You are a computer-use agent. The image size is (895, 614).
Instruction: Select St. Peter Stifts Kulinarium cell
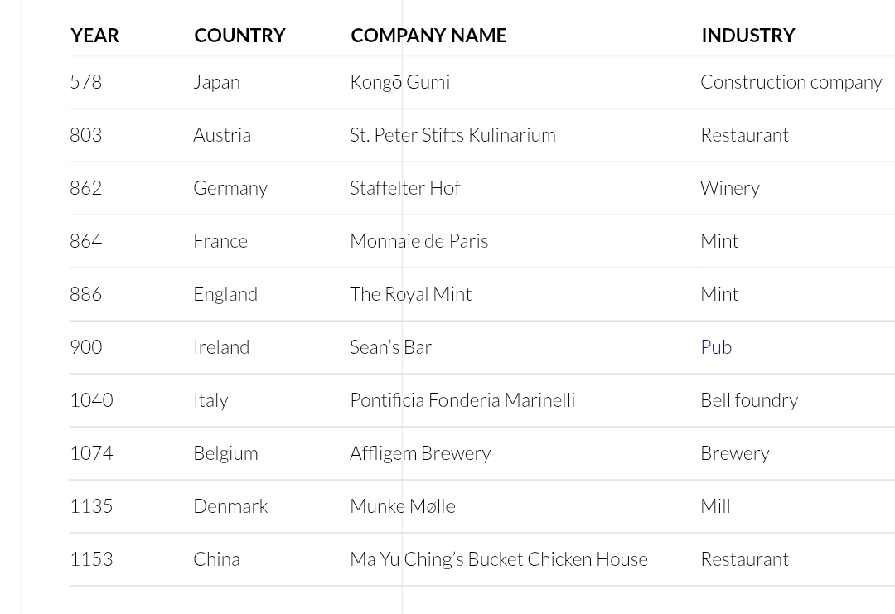[452, 135]
